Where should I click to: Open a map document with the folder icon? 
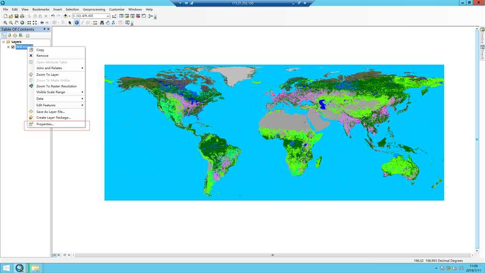coord(11,16)
